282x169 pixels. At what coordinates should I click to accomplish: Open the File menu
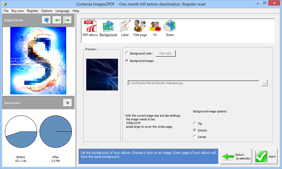point(6,11)
